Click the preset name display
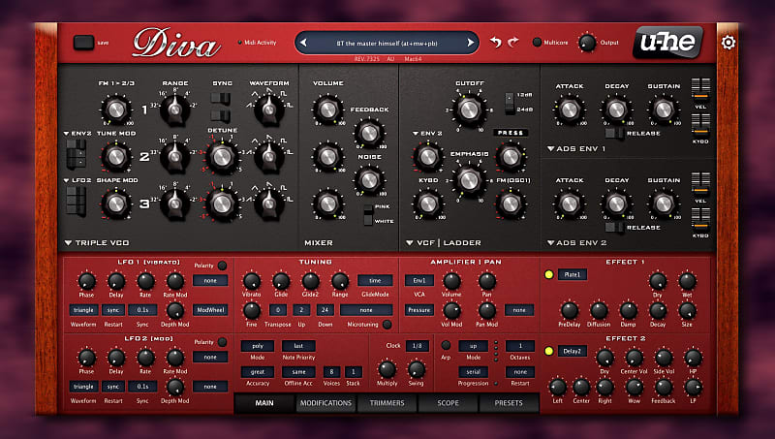 tap(387, 42)
